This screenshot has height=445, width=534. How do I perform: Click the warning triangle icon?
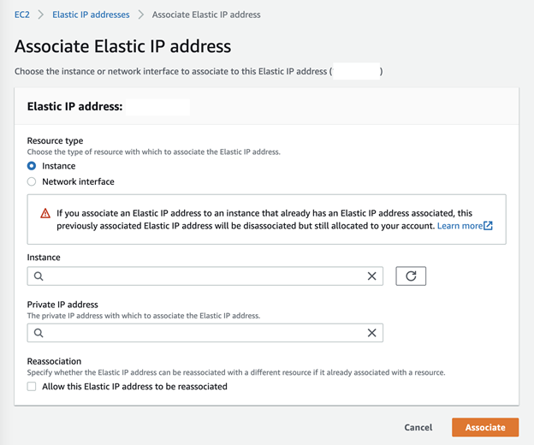pyautogui.click(x=45, y=213)
